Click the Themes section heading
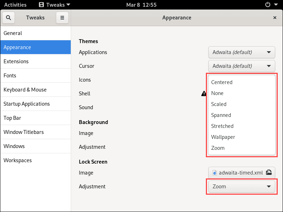This screenshot has width=283, height=212. [x=88, y=41]
